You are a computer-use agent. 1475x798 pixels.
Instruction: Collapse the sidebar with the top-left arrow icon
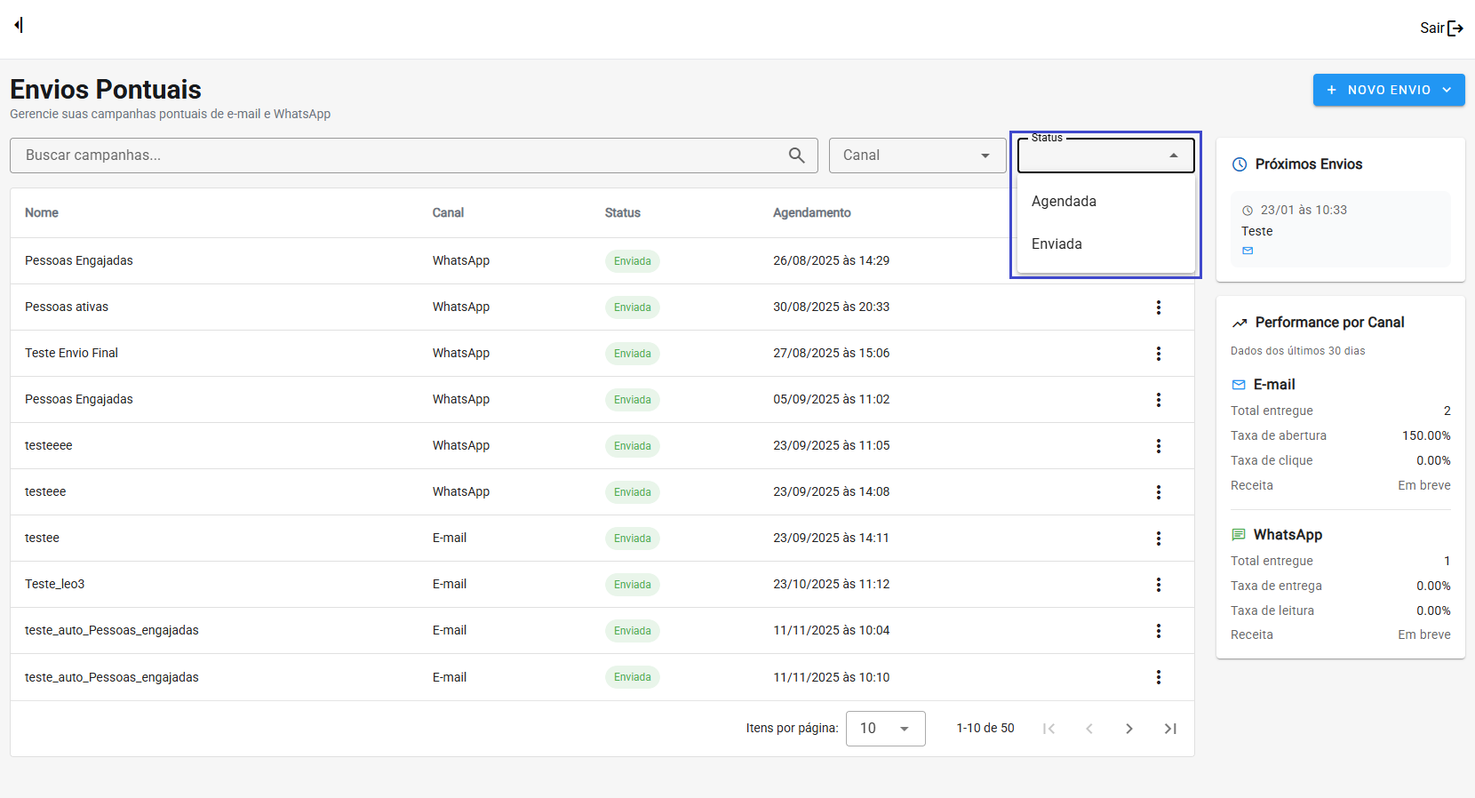click(x=19, y=25)
